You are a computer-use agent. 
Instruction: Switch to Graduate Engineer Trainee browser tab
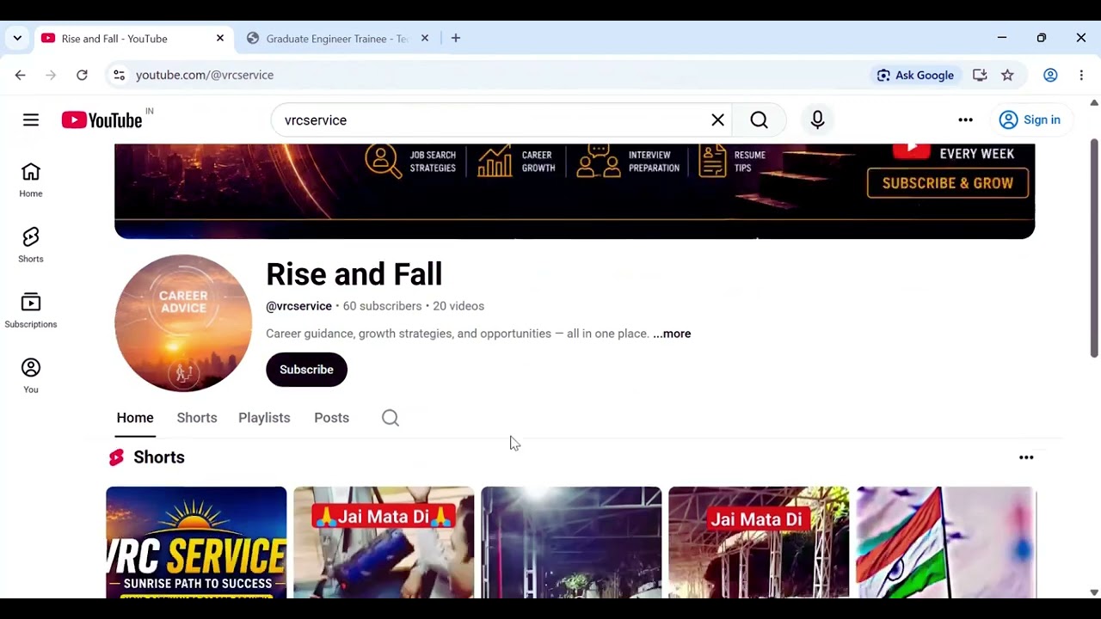pos(335,39)
